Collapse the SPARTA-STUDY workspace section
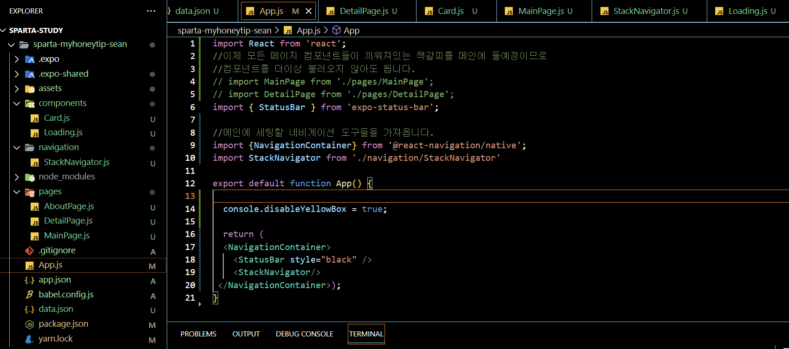Viewport: 789px width, 349px height. coord(4,30)
